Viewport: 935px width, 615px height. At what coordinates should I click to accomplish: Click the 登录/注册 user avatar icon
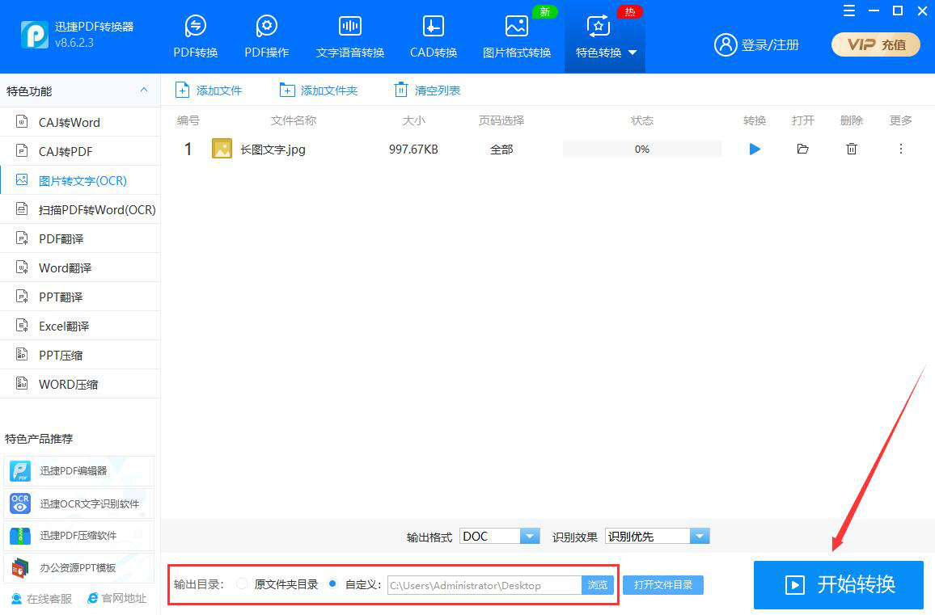(725, 44)
